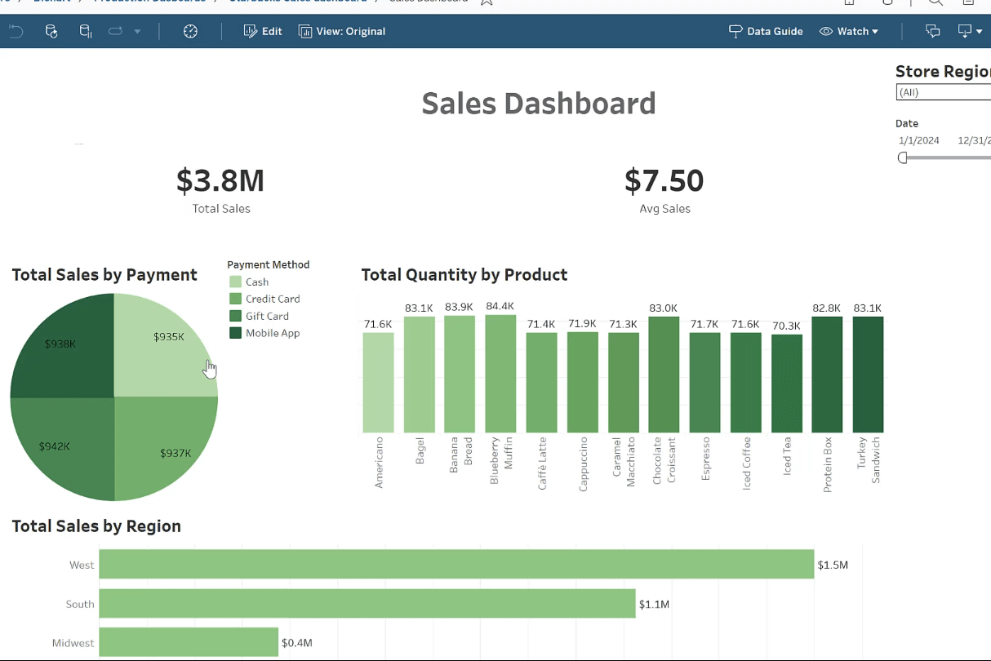Open the replay speed dropdown arrow
Image resolution: width=991 pixels, height=661 pixels.
coord(137,32)
